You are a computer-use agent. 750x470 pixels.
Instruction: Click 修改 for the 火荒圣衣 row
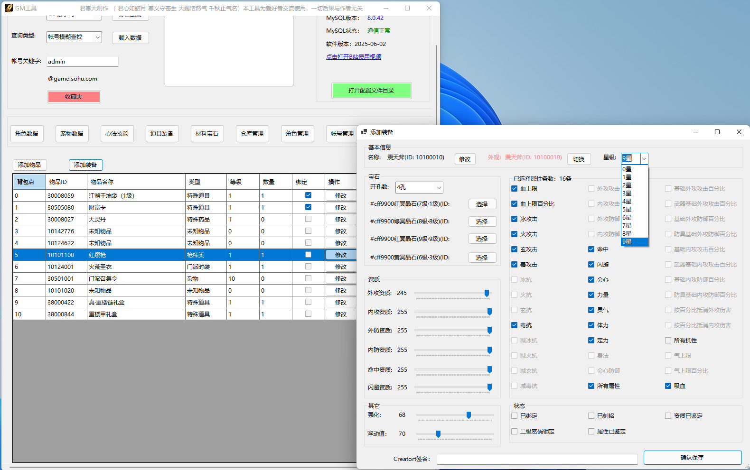(x=341, y=267)
